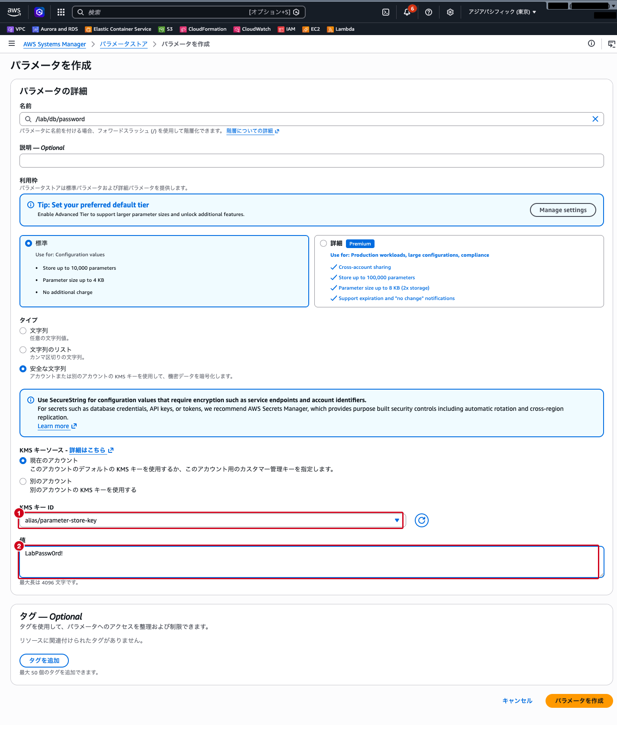This screenshot has width=617, height=742.
Task: Open the CloudFormation shortcut
Action: tap(203, 29)
